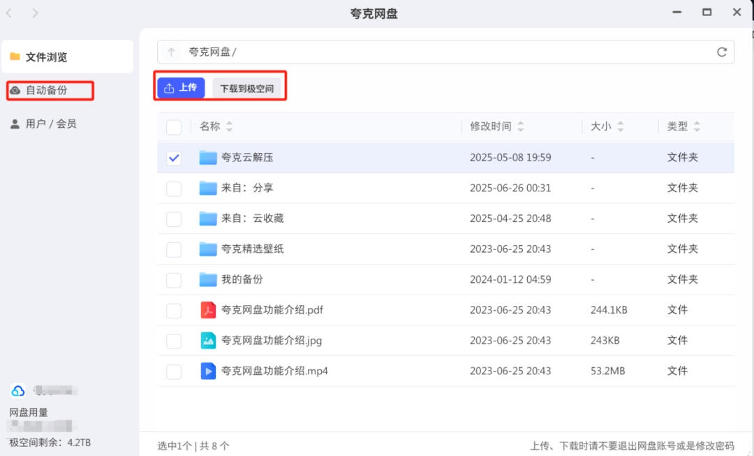Screen dimensions: 754x456
Task: Click the forward navigation arrow
Action: tap(35, 13)
